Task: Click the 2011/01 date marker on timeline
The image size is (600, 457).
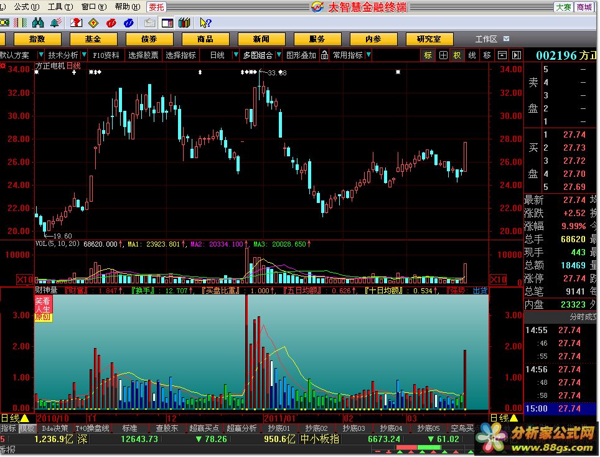Action: coord(279,418)
